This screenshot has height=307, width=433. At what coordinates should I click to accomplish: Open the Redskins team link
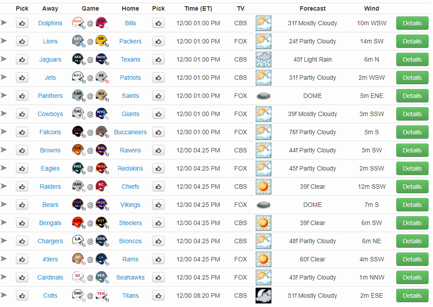pos(130,168)
